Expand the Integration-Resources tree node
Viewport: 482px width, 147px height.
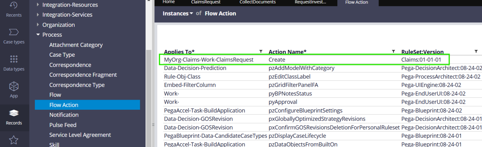(x=38, y=5)
